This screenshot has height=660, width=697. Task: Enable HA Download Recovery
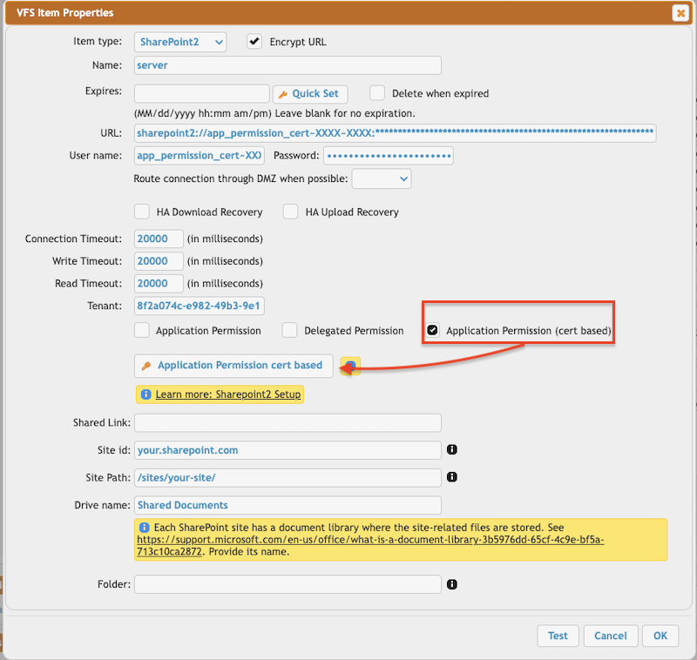point(141,212)
